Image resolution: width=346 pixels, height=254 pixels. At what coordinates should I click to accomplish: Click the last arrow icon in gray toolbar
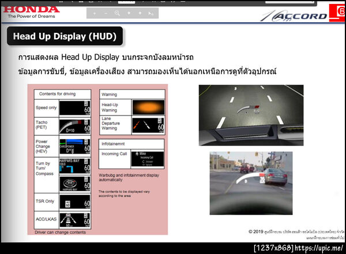point(151,14)
